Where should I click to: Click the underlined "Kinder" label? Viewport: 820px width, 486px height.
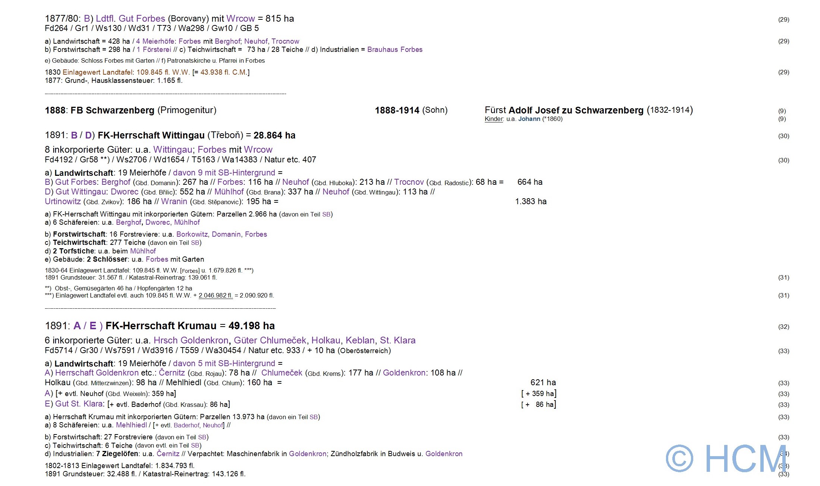coord(494,119)
